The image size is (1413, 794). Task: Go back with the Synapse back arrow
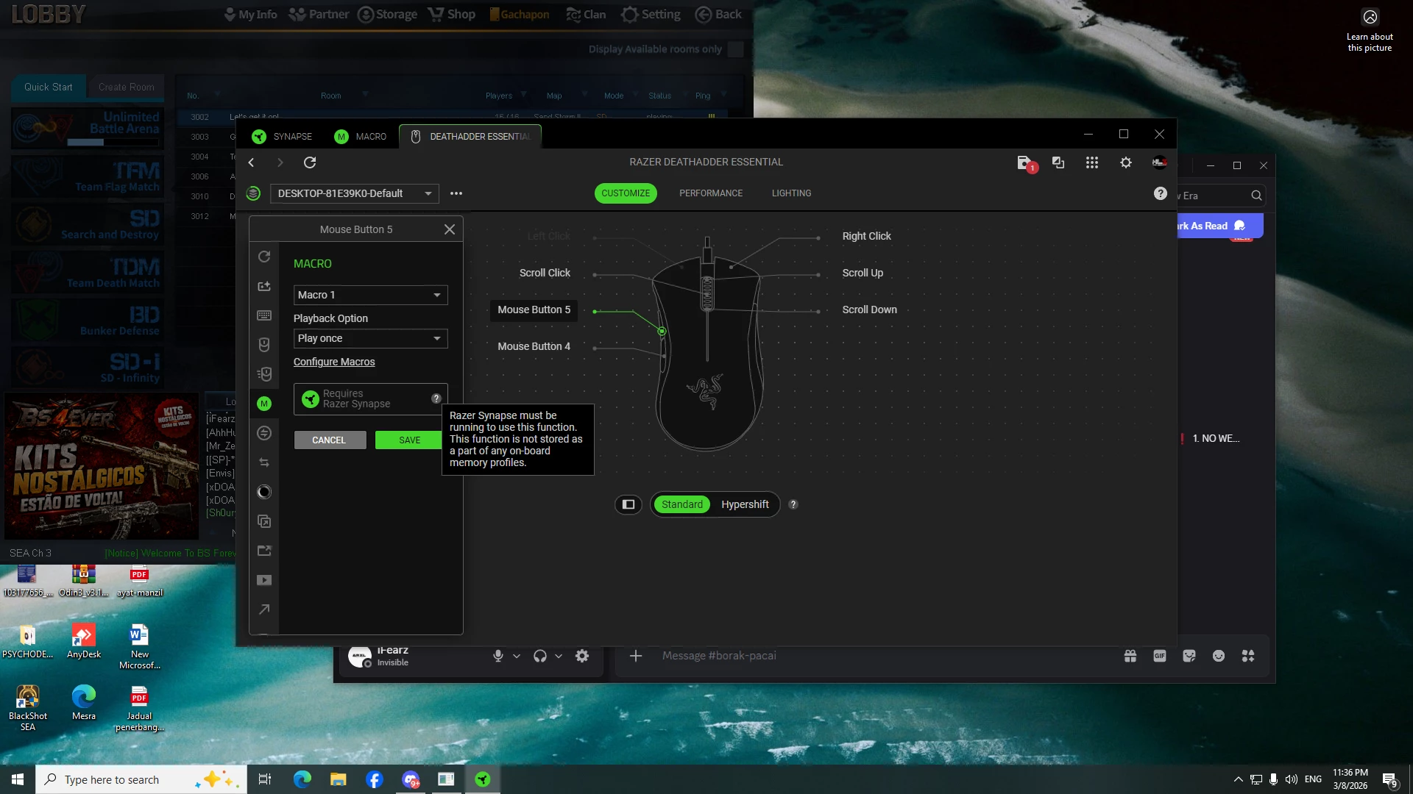pos(252,162)
